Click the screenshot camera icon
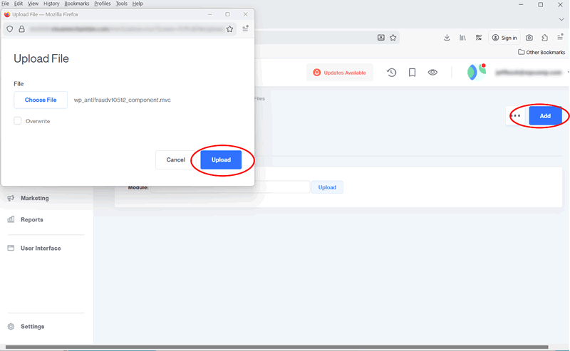This screenshot has height=351, width=570. [x=529, y=38]
